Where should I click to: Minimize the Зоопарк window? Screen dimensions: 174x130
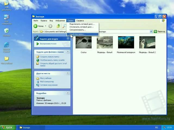click(x=156, y=17)
